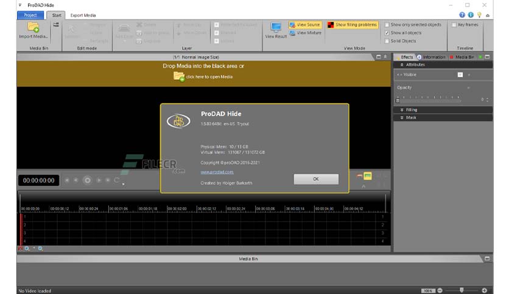Collapse the ribbon with the small arrow icon
The height and width of the screenshot is (294, 509).
pyautogui.click(x=488, y=15)
